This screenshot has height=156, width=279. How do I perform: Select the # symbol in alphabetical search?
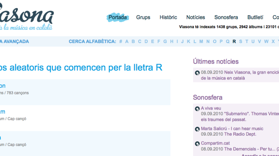coord(121,41)
